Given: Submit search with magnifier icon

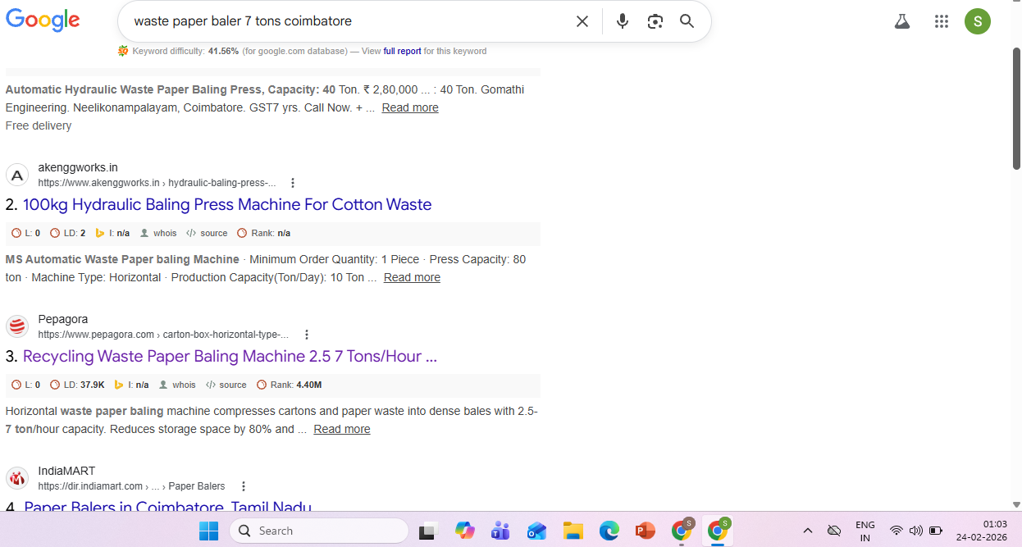Looking at the screenshot, I should coord(687,21).
